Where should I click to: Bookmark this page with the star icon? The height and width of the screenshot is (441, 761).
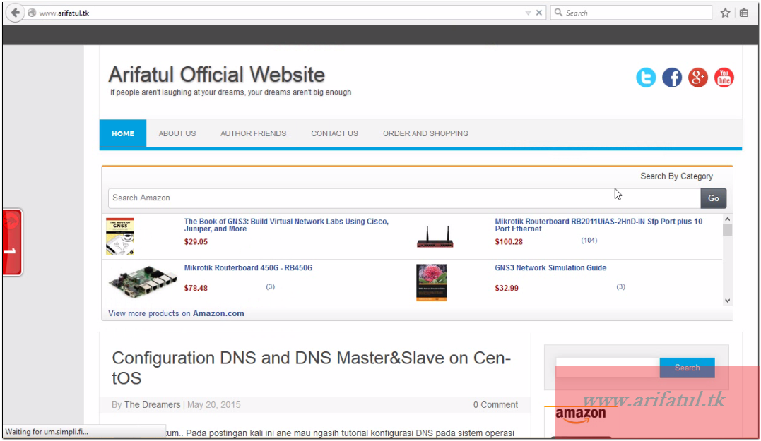pos(725,13)
